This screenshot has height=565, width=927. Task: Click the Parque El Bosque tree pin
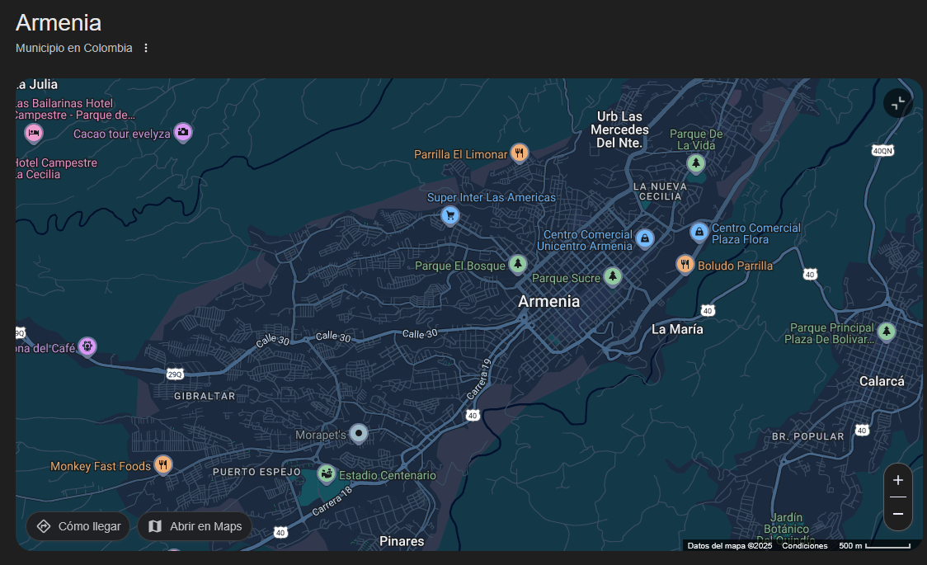[x=518, y=265]
